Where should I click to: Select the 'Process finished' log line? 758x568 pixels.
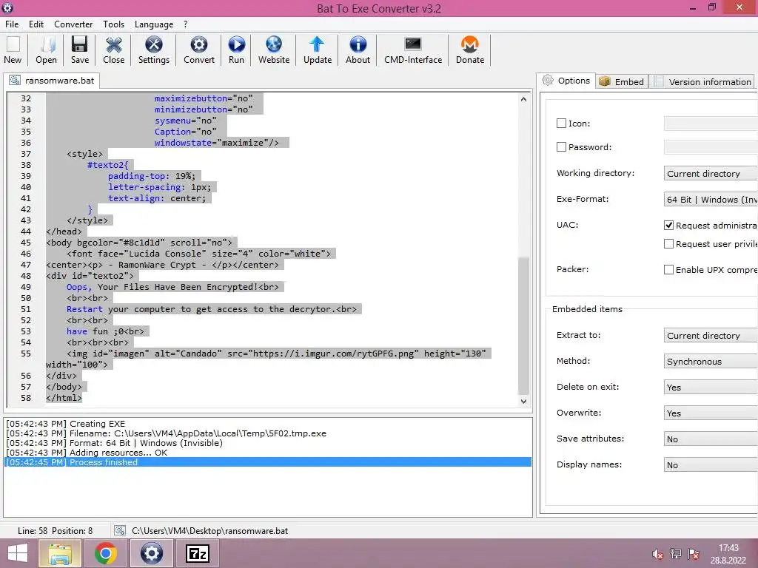(268, 462)
